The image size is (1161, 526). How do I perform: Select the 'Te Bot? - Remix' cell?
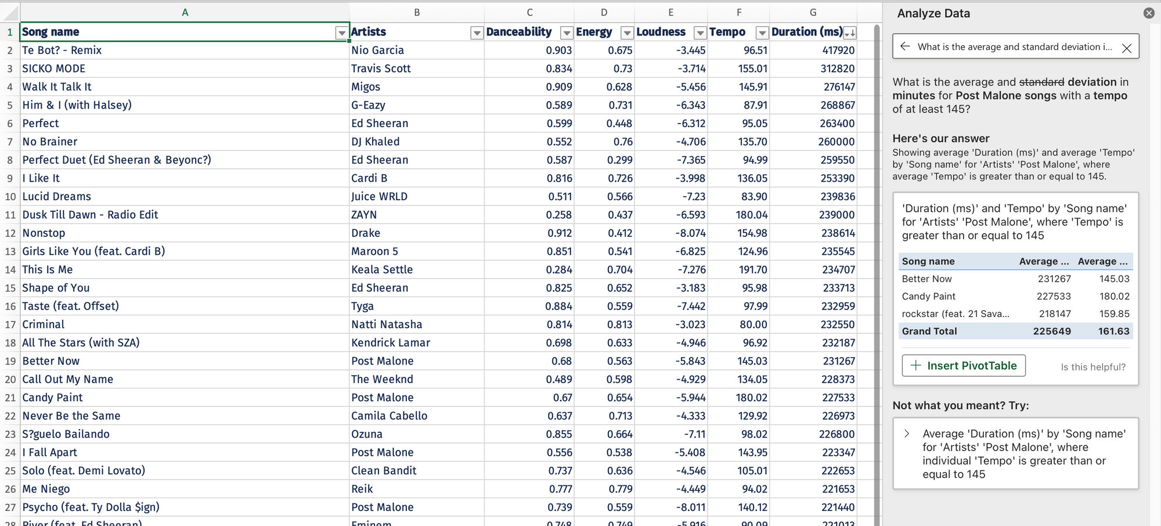tap(185, 51)
